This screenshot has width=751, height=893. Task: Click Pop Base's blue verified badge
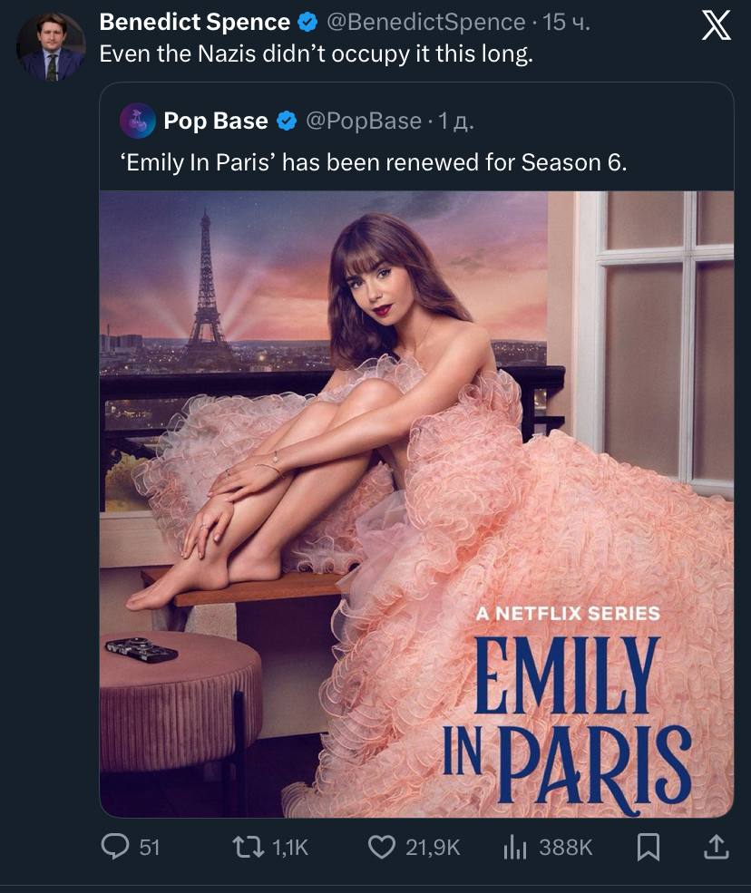(285, 121)
